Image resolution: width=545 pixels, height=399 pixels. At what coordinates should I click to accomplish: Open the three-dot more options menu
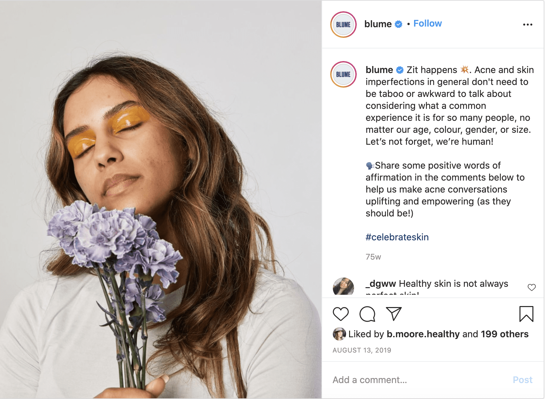[527, 25]
